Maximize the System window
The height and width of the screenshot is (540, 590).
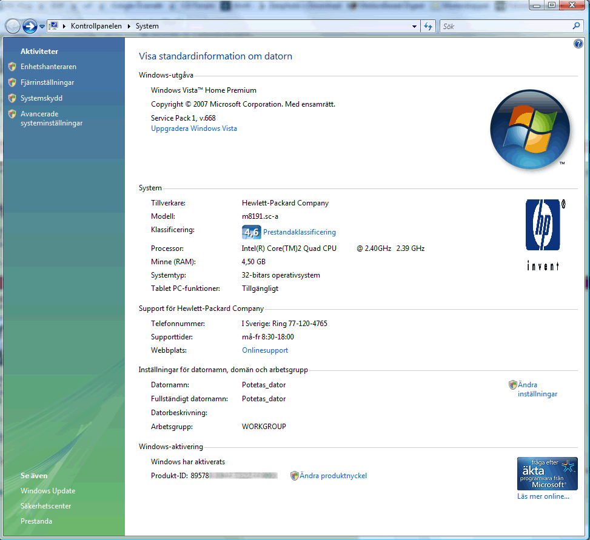pos(551,5)
